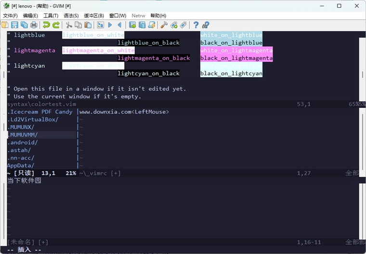Open the 语法(S) syntax menu
Image resolution: width=366 pixels, height=254 pixels.
tap(71, 15)
